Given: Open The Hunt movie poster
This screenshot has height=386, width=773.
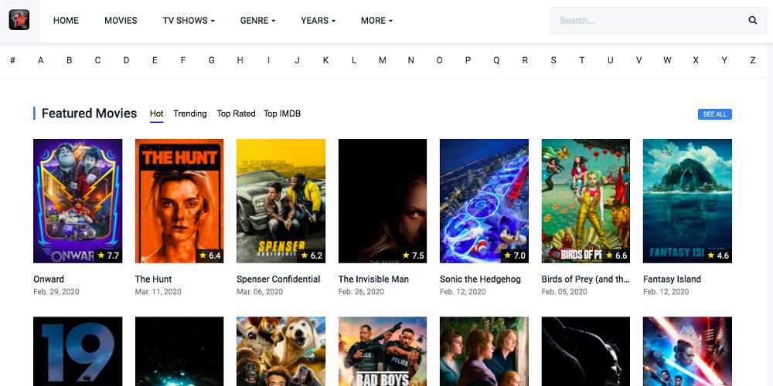Looking at the screenshot, I should 179,201.
